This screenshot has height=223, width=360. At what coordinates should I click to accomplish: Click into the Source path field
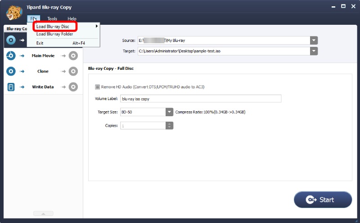pos(224,41)
